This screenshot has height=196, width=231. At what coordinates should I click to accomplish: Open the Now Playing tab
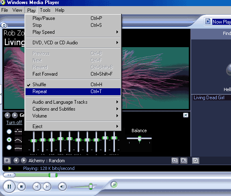222,22
